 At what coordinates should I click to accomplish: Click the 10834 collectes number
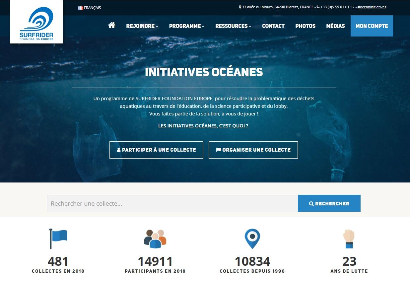[252, 261]
